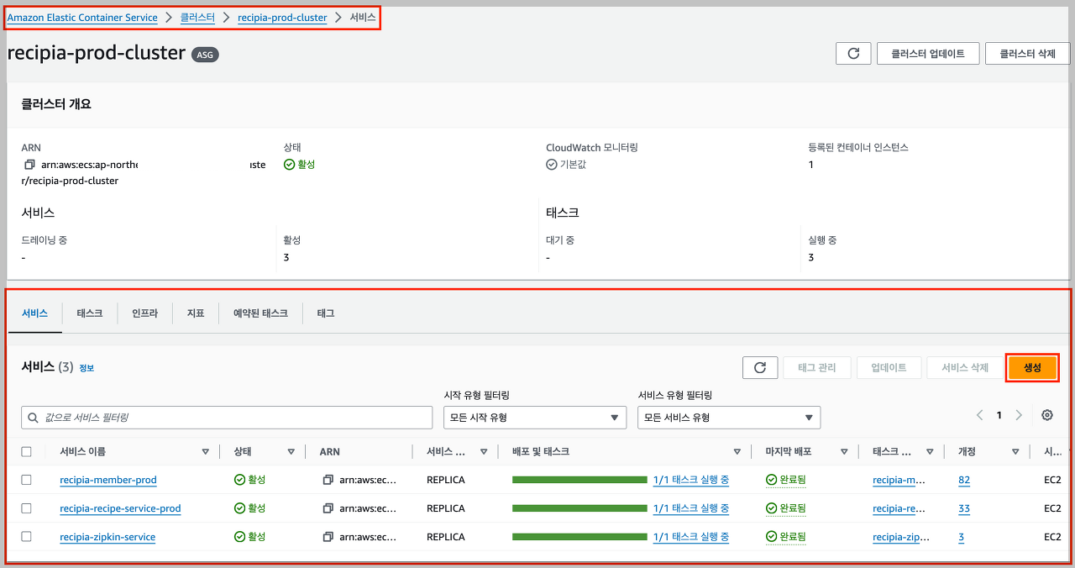Switch to the 서비스 tab

[34, 313]
